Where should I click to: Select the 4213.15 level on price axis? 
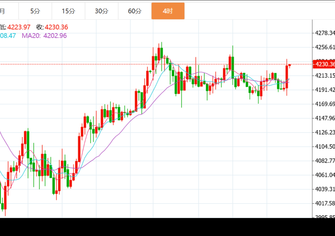click(325, 76)
